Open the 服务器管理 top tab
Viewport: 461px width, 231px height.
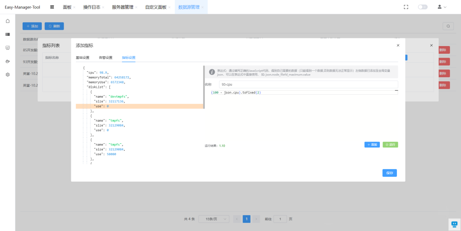123,7
